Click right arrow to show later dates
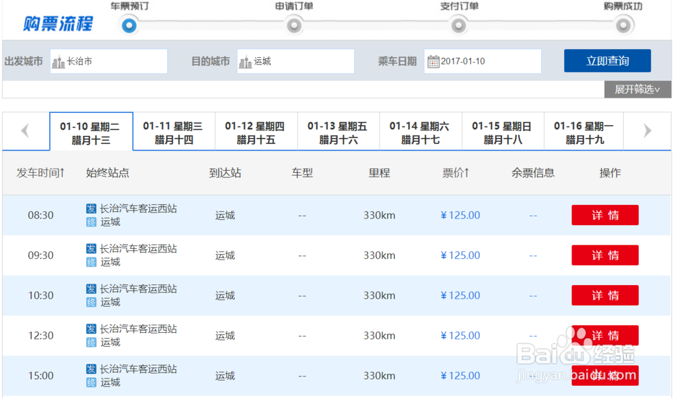Image resolution: width=673 pixels, height=398 pixels. click(x=647, y=131)
